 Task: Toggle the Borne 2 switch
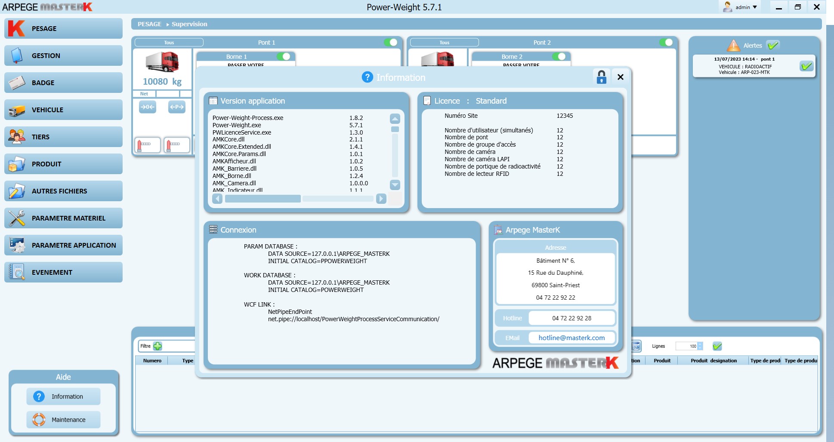[x=560, y=56]
